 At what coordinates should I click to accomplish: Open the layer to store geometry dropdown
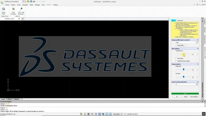(x=187, y=84)
